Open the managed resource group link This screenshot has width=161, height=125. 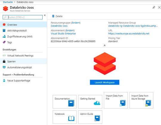pyautogui.click(x=133, y=26)
